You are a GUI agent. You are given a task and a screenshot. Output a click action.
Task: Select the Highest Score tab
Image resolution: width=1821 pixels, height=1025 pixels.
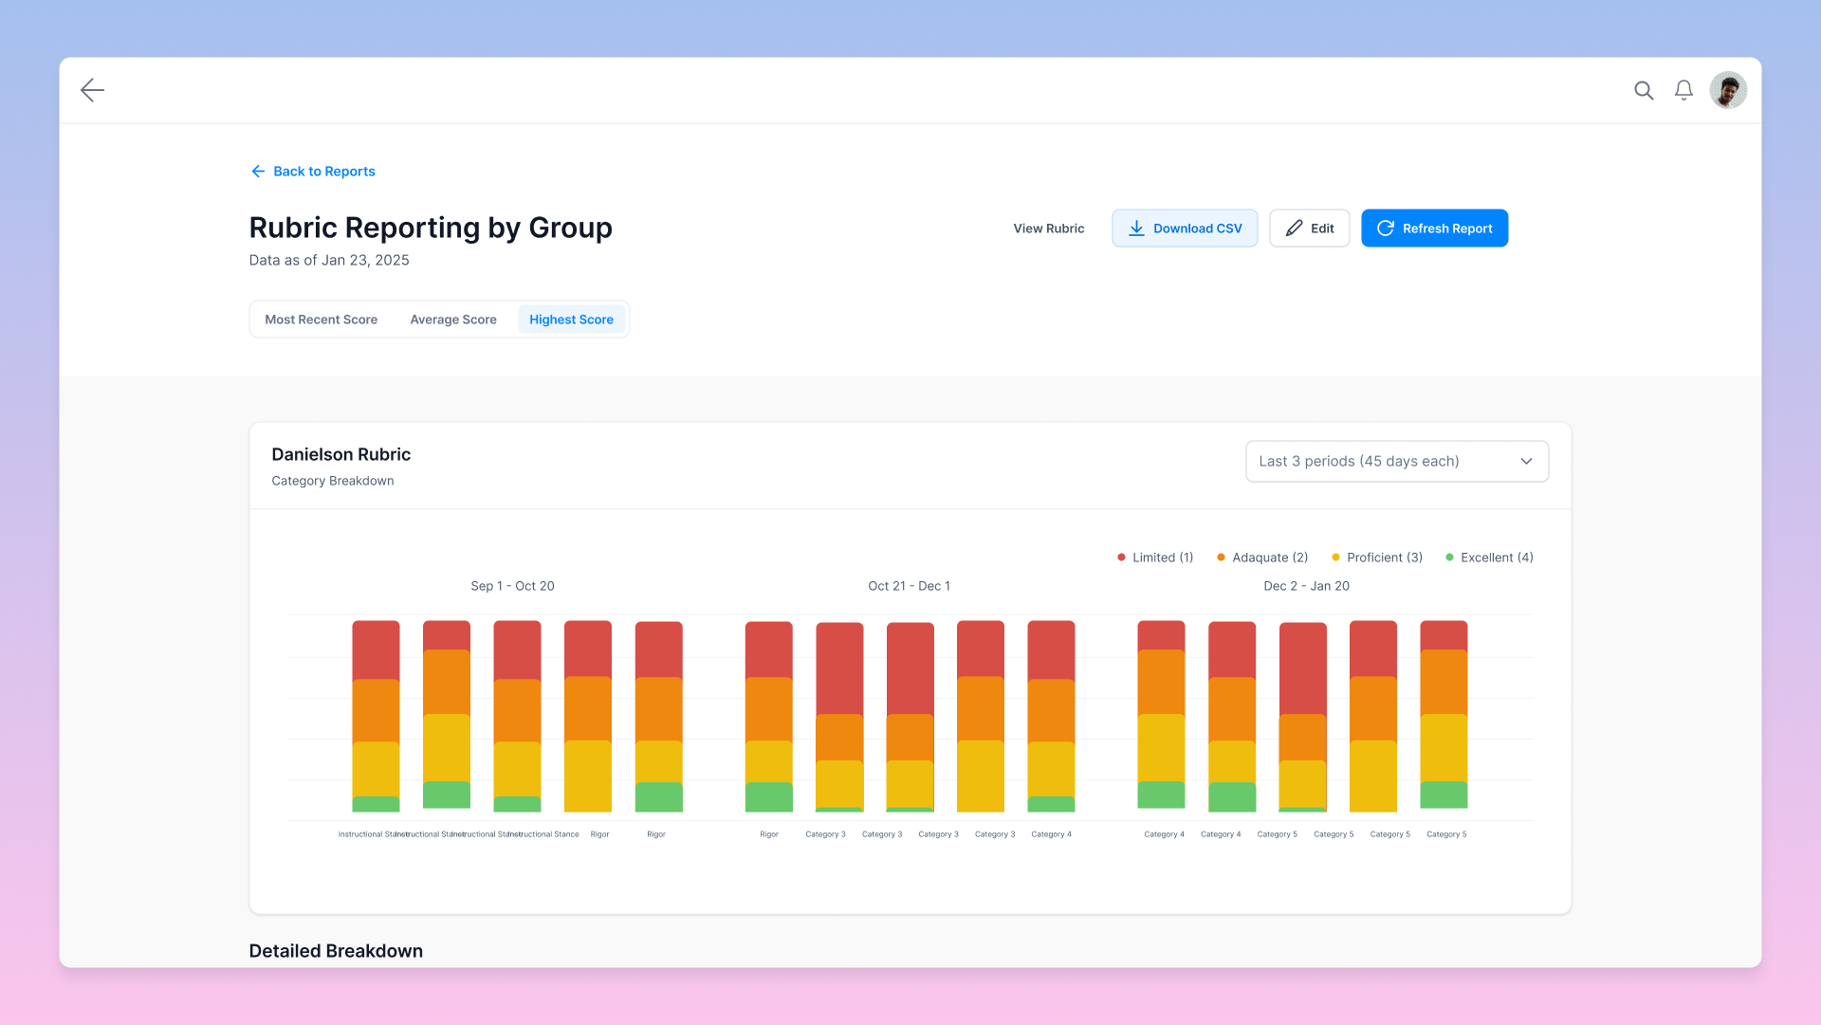click(571, 320)
